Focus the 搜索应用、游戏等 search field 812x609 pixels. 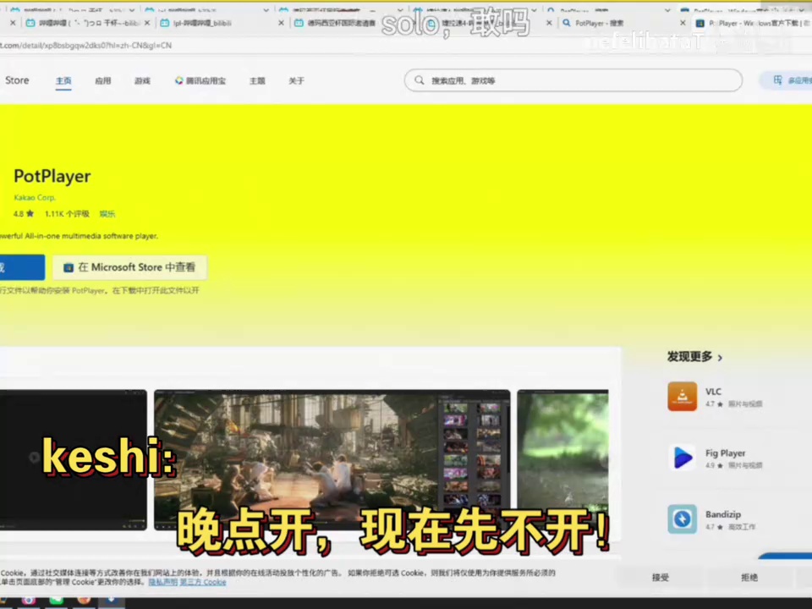[573, 80]
